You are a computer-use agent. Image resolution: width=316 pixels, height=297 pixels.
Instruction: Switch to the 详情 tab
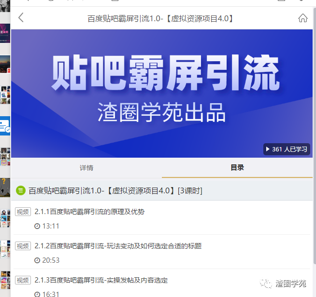click(86, 168)
